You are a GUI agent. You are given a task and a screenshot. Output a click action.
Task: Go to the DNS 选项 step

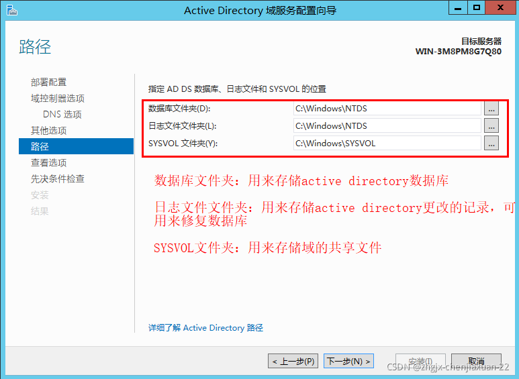pos(62,115)
